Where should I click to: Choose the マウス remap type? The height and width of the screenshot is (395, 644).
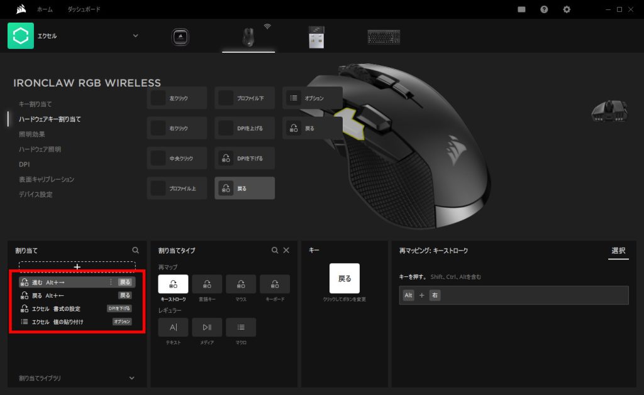(241, 284)
